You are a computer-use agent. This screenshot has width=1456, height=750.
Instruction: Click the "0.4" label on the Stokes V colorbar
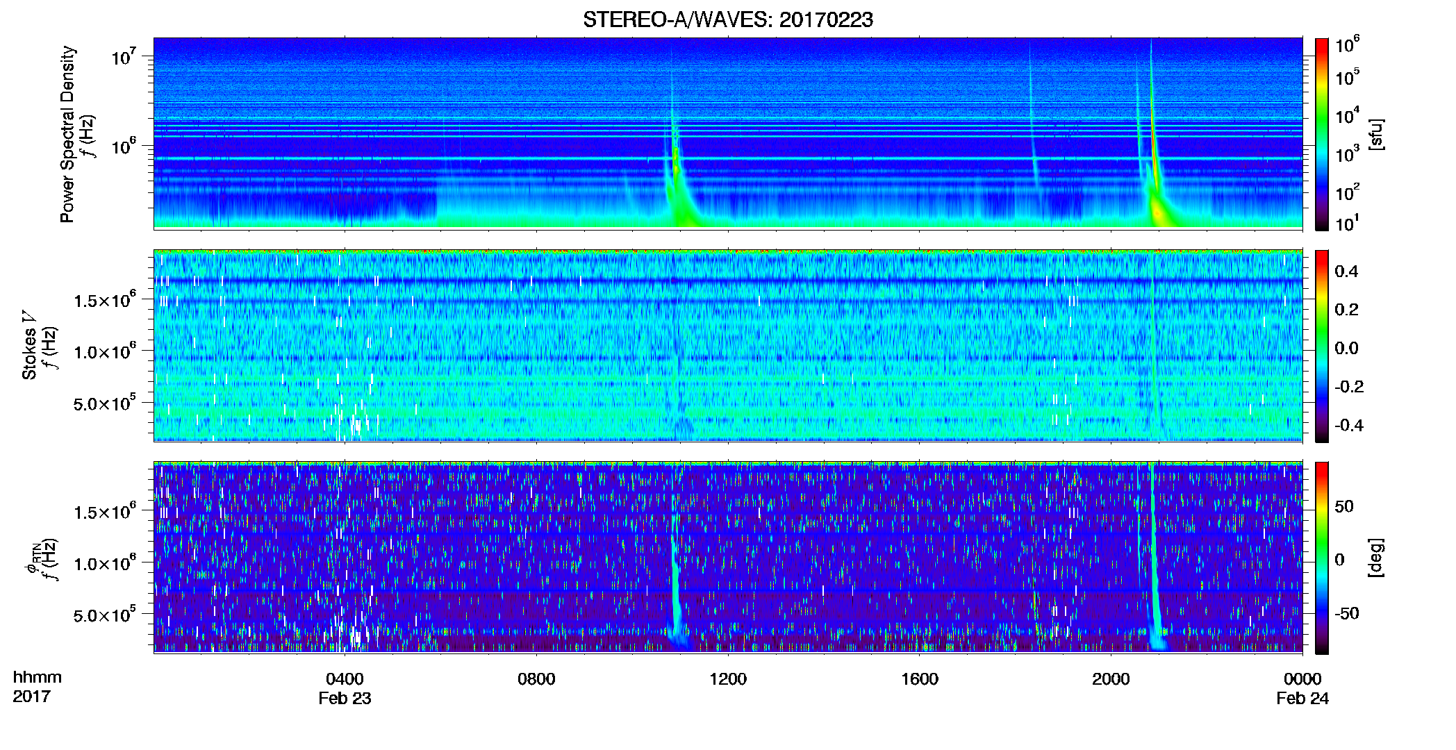click(x=1346, y=272)
